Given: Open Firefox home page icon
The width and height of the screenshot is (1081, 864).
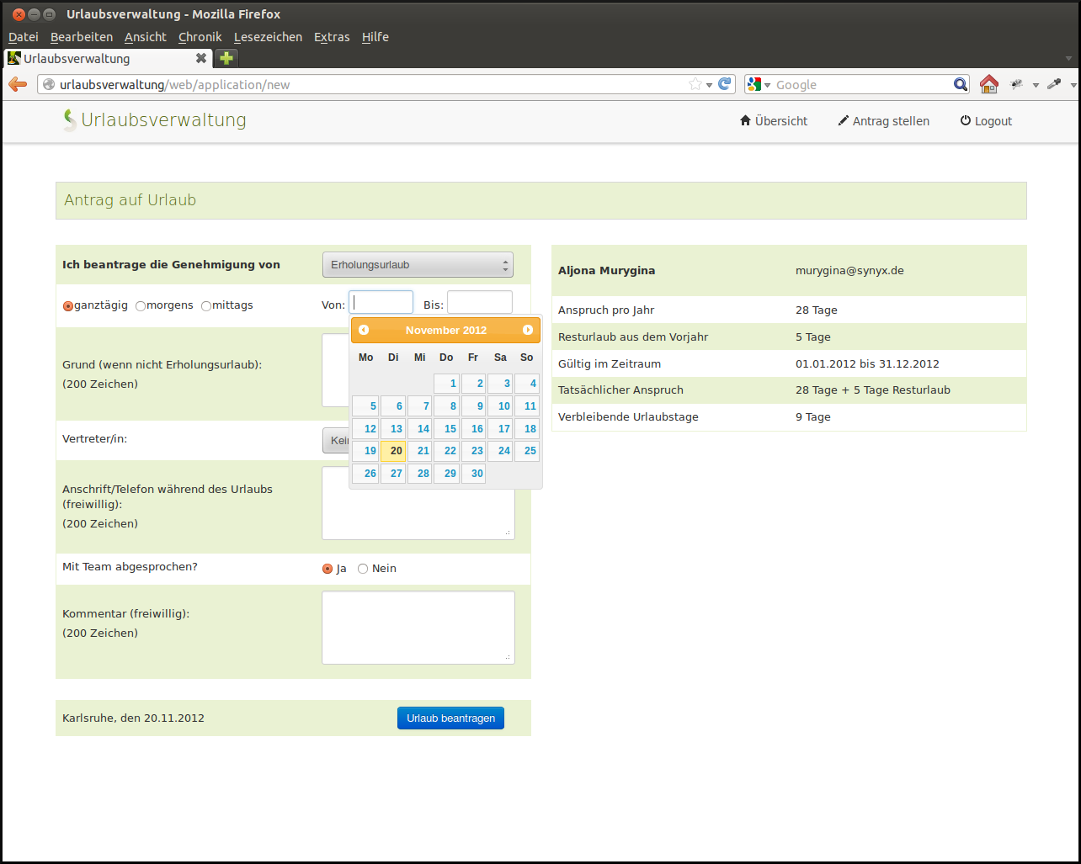Looking at the screenshot, I should (989, 84).
